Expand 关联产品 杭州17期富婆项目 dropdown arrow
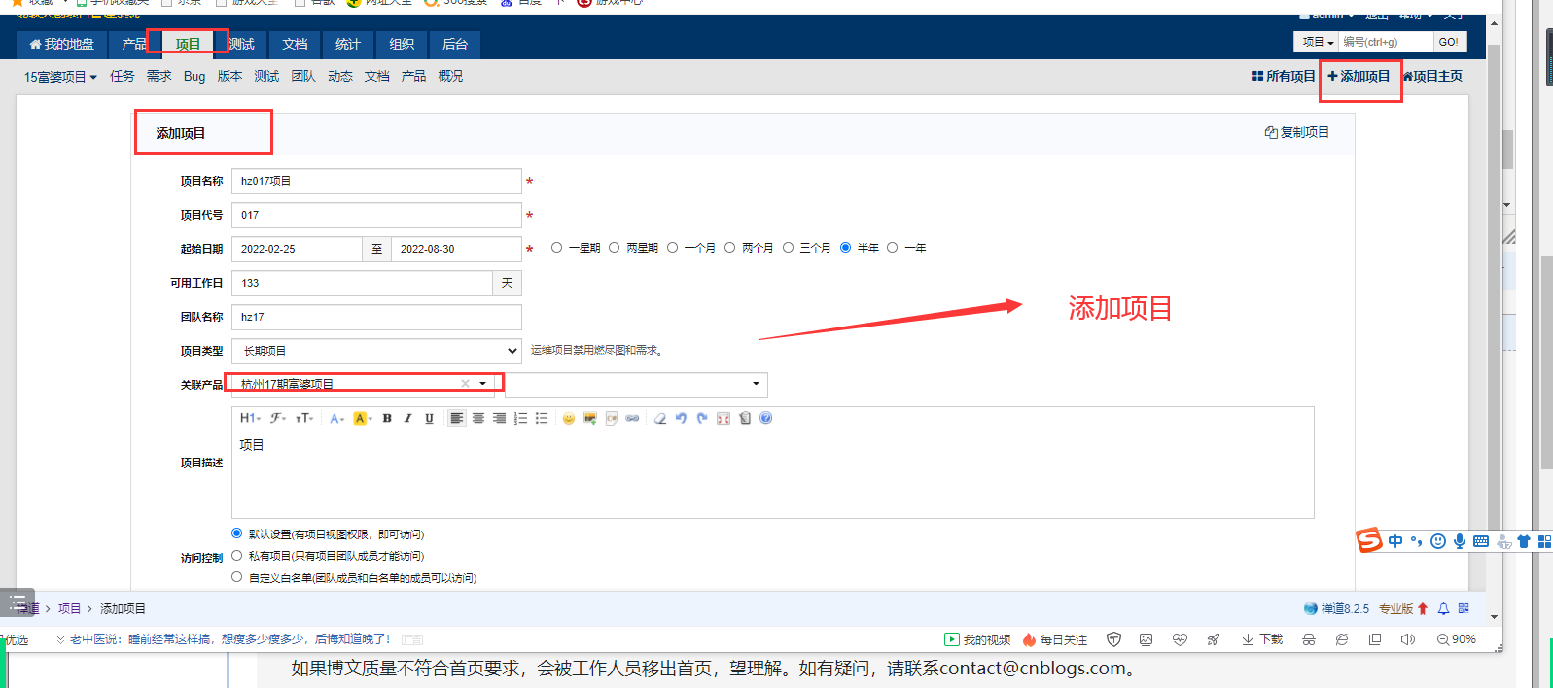1553x688 pixels. [482, 384]
